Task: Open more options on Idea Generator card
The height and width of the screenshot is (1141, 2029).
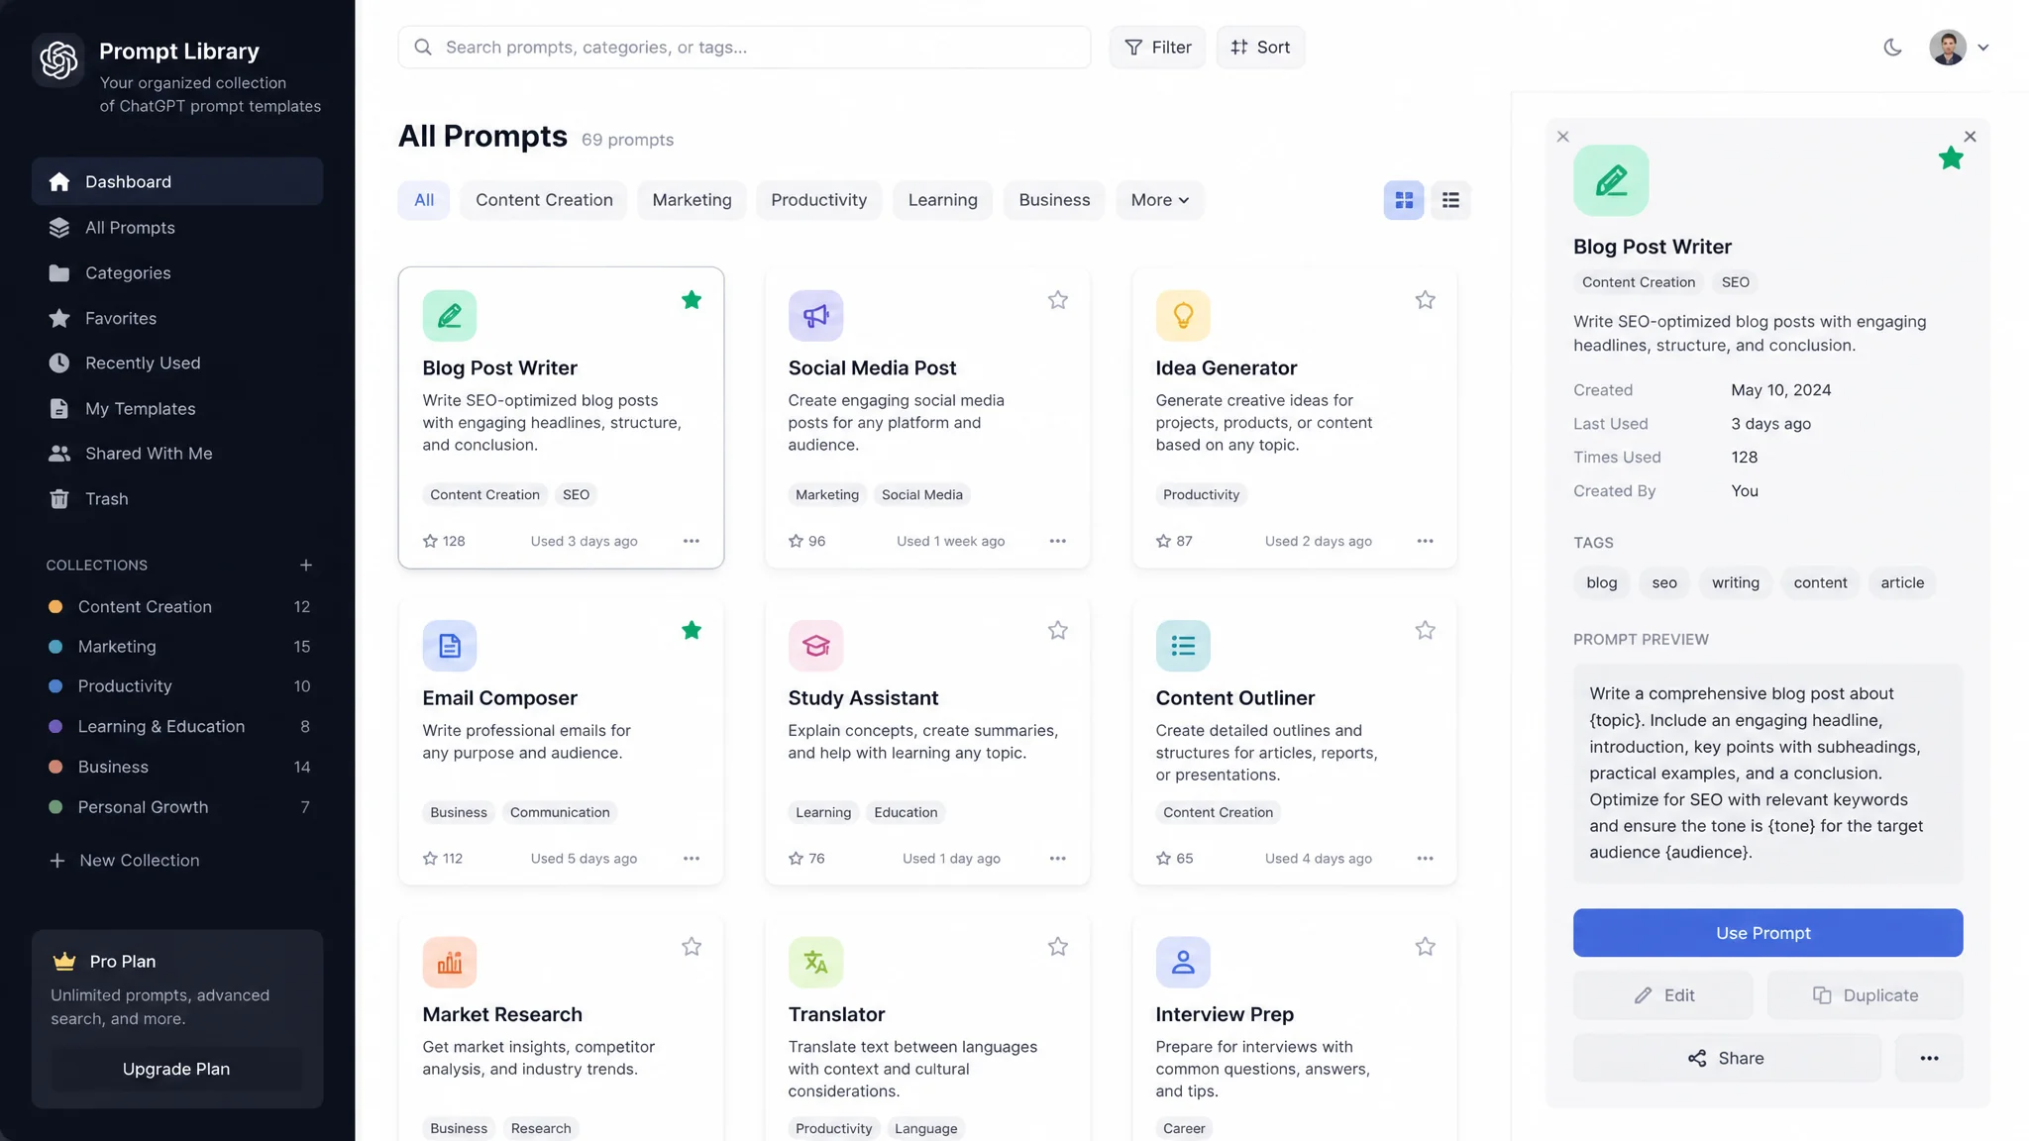Action: (1425, 542)
